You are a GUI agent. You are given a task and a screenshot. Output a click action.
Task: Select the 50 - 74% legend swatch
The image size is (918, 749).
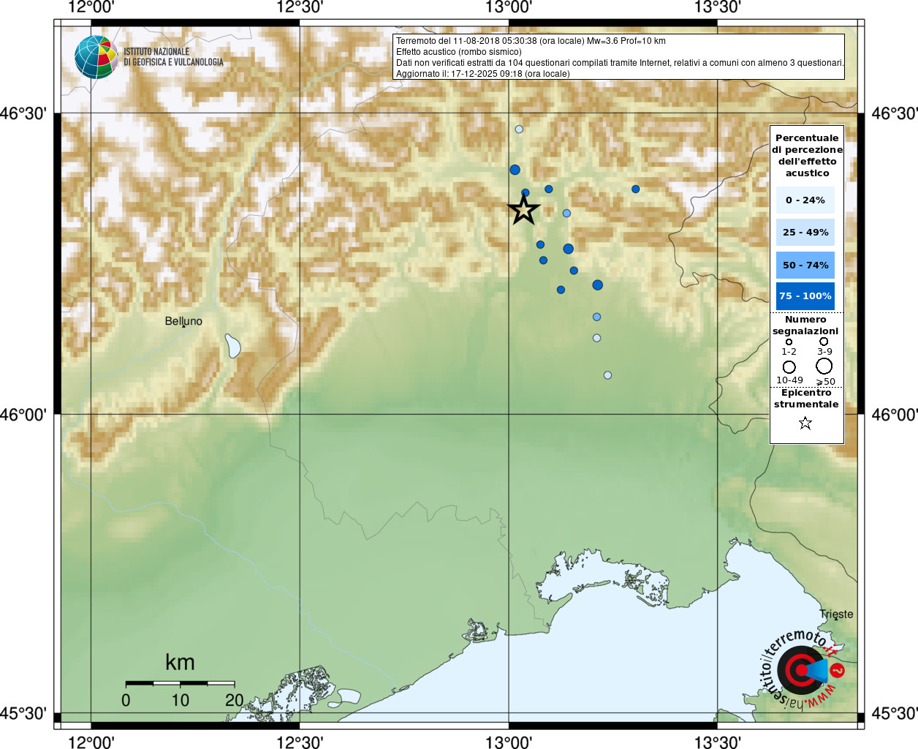(x=805, y=265)
